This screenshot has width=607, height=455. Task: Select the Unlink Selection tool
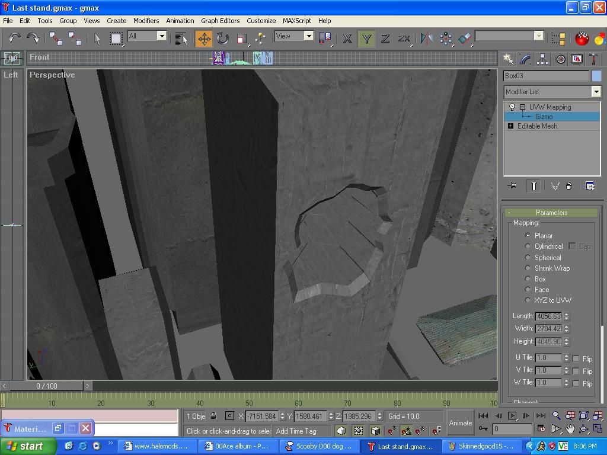pyautogui.click(x=74, y=39)
